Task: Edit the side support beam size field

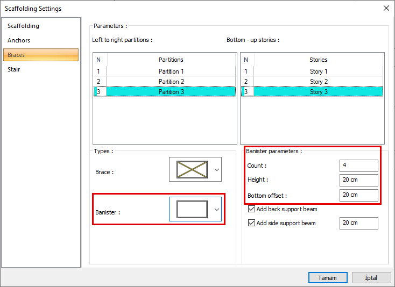Action: pyautogui.click(x=359, y=223)
